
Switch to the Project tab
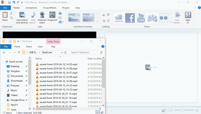pos(66,8)
